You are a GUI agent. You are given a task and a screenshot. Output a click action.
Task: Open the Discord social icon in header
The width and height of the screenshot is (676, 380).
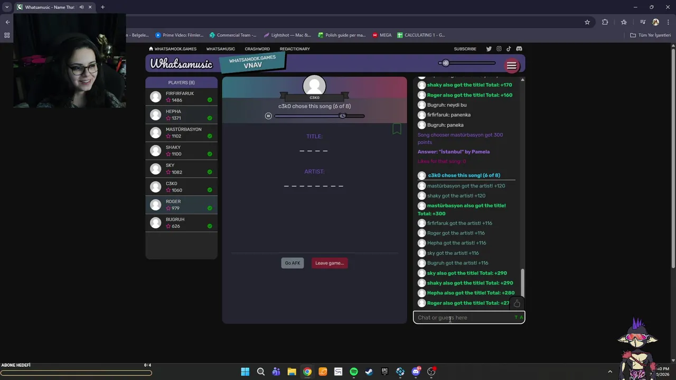519,49
